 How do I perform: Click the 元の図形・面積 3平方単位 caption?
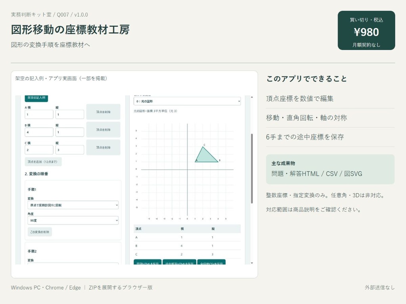tap(155, 111)
